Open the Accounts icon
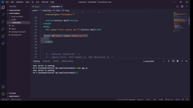This screenshot has height=108, width=193. pyautogui.click(x=3, y=87)
